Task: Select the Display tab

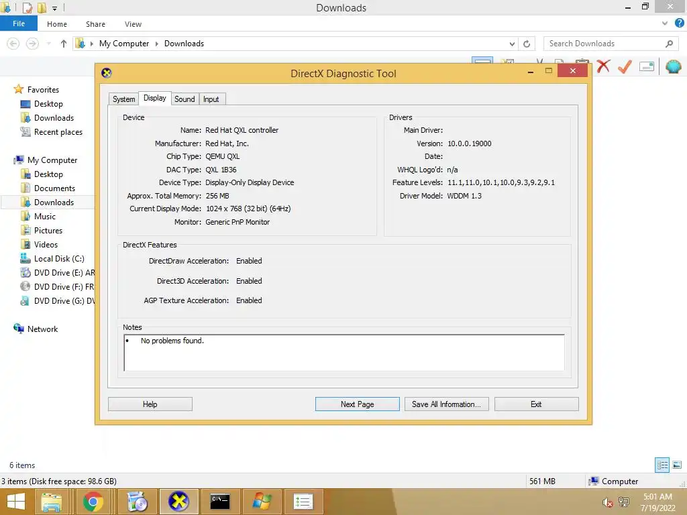Action: pyautogui.click(x=155, y=98)
